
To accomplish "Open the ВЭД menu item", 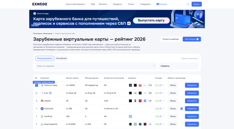I will pos(93,4).
